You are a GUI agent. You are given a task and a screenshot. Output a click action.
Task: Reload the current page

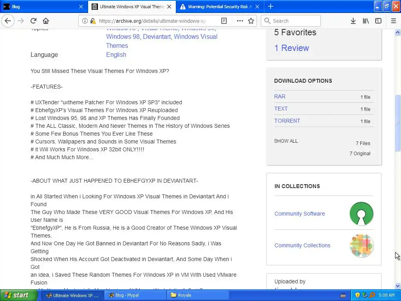(x=34, y=21)
